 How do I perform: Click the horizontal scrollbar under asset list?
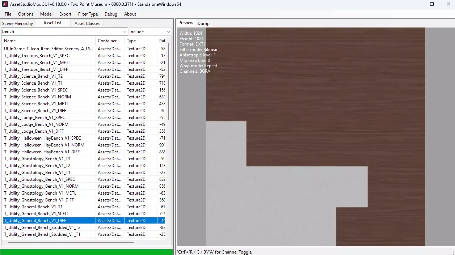[71, 243]
